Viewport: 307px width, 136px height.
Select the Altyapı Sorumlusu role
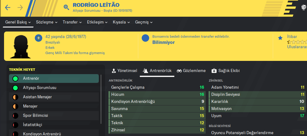click(39, 88)
